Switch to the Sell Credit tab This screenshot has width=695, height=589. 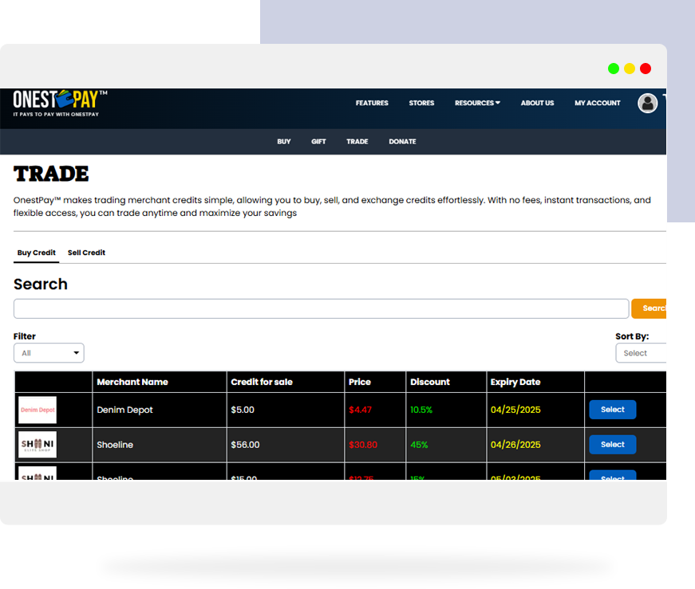(x=86, y=253)
